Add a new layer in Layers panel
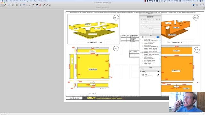Viewport: 205px width, 115px height. (x=141, y=69)
